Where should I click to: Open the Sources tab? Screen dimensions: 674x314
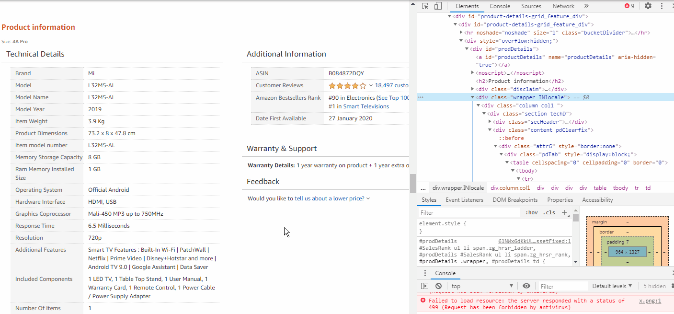point(531,6)
